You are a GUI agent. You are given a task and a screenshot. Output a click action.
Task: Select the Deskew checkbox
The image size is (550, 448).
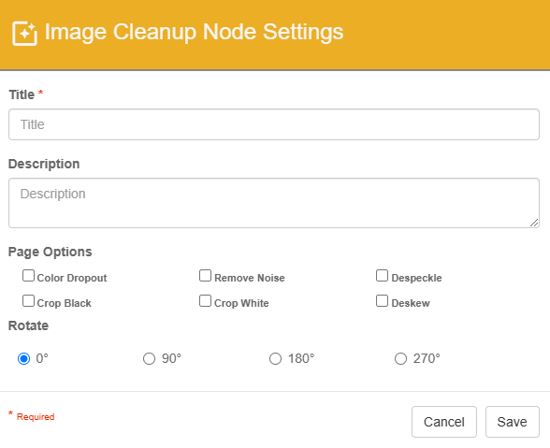(382, 301)
